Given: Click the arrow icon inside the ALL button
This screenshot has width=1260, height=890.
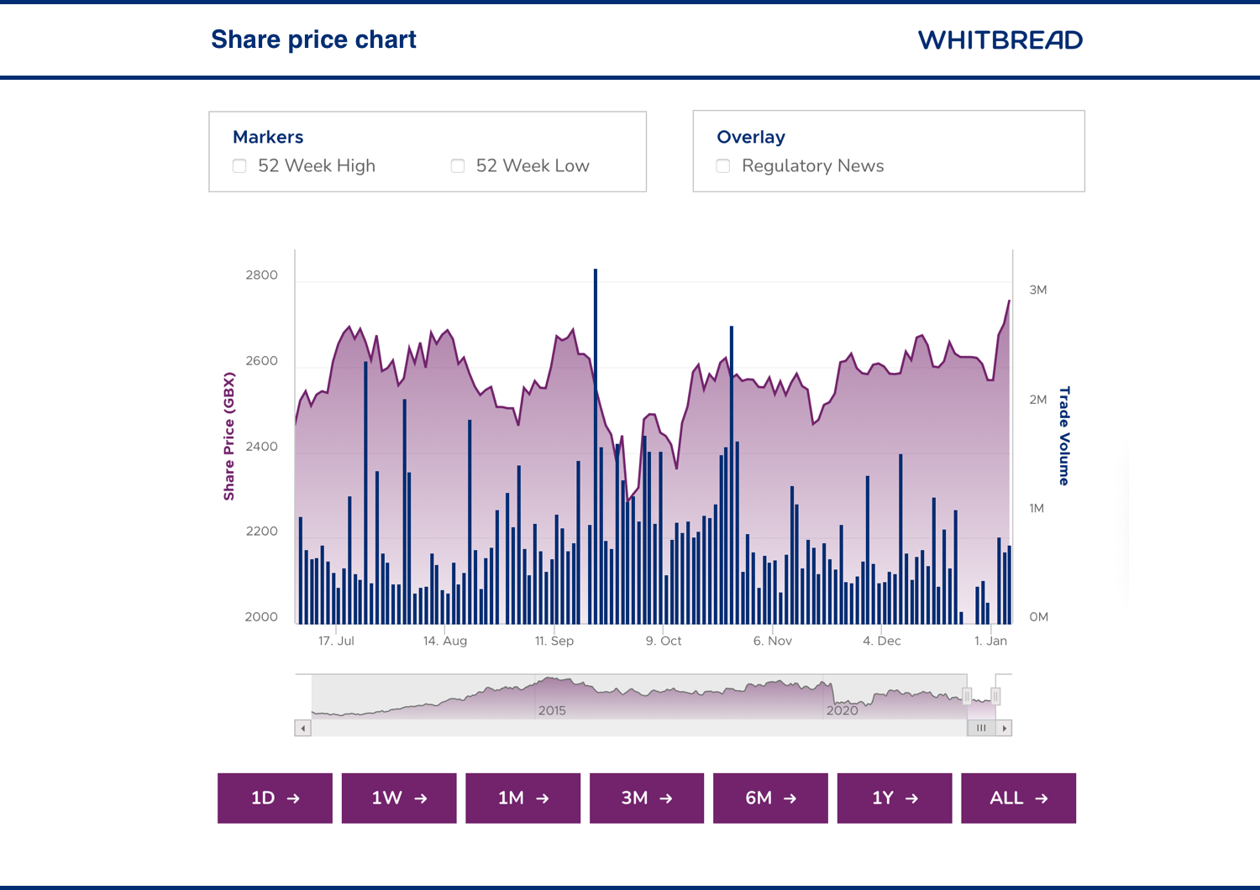Looking at the screenshot, I should (x=1042, y=798).
